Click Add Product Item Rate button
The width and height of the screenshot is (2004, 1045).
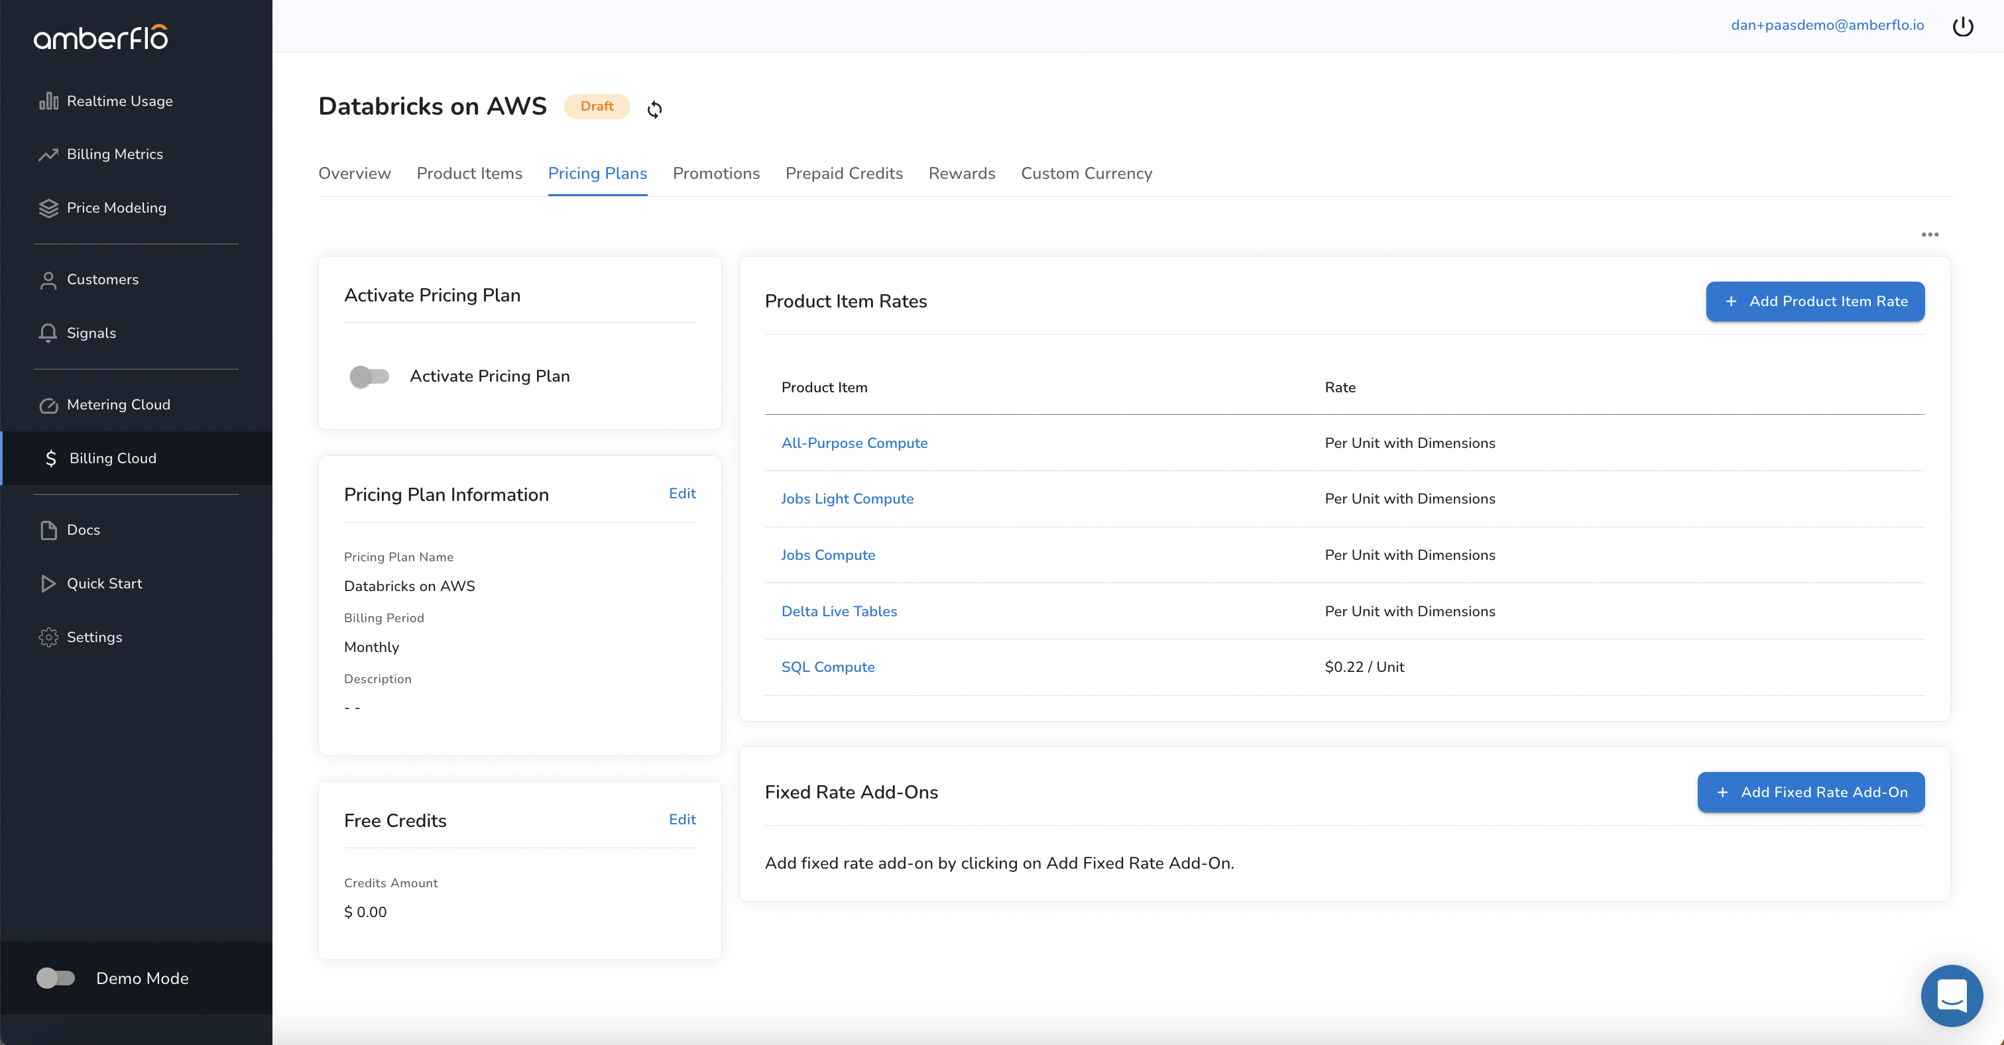click(x=1814, y=301)
